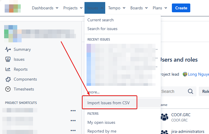Collapse the Issues dropdown menu
The width and height of the screenshot is (209, 134).
coord(95,8)
